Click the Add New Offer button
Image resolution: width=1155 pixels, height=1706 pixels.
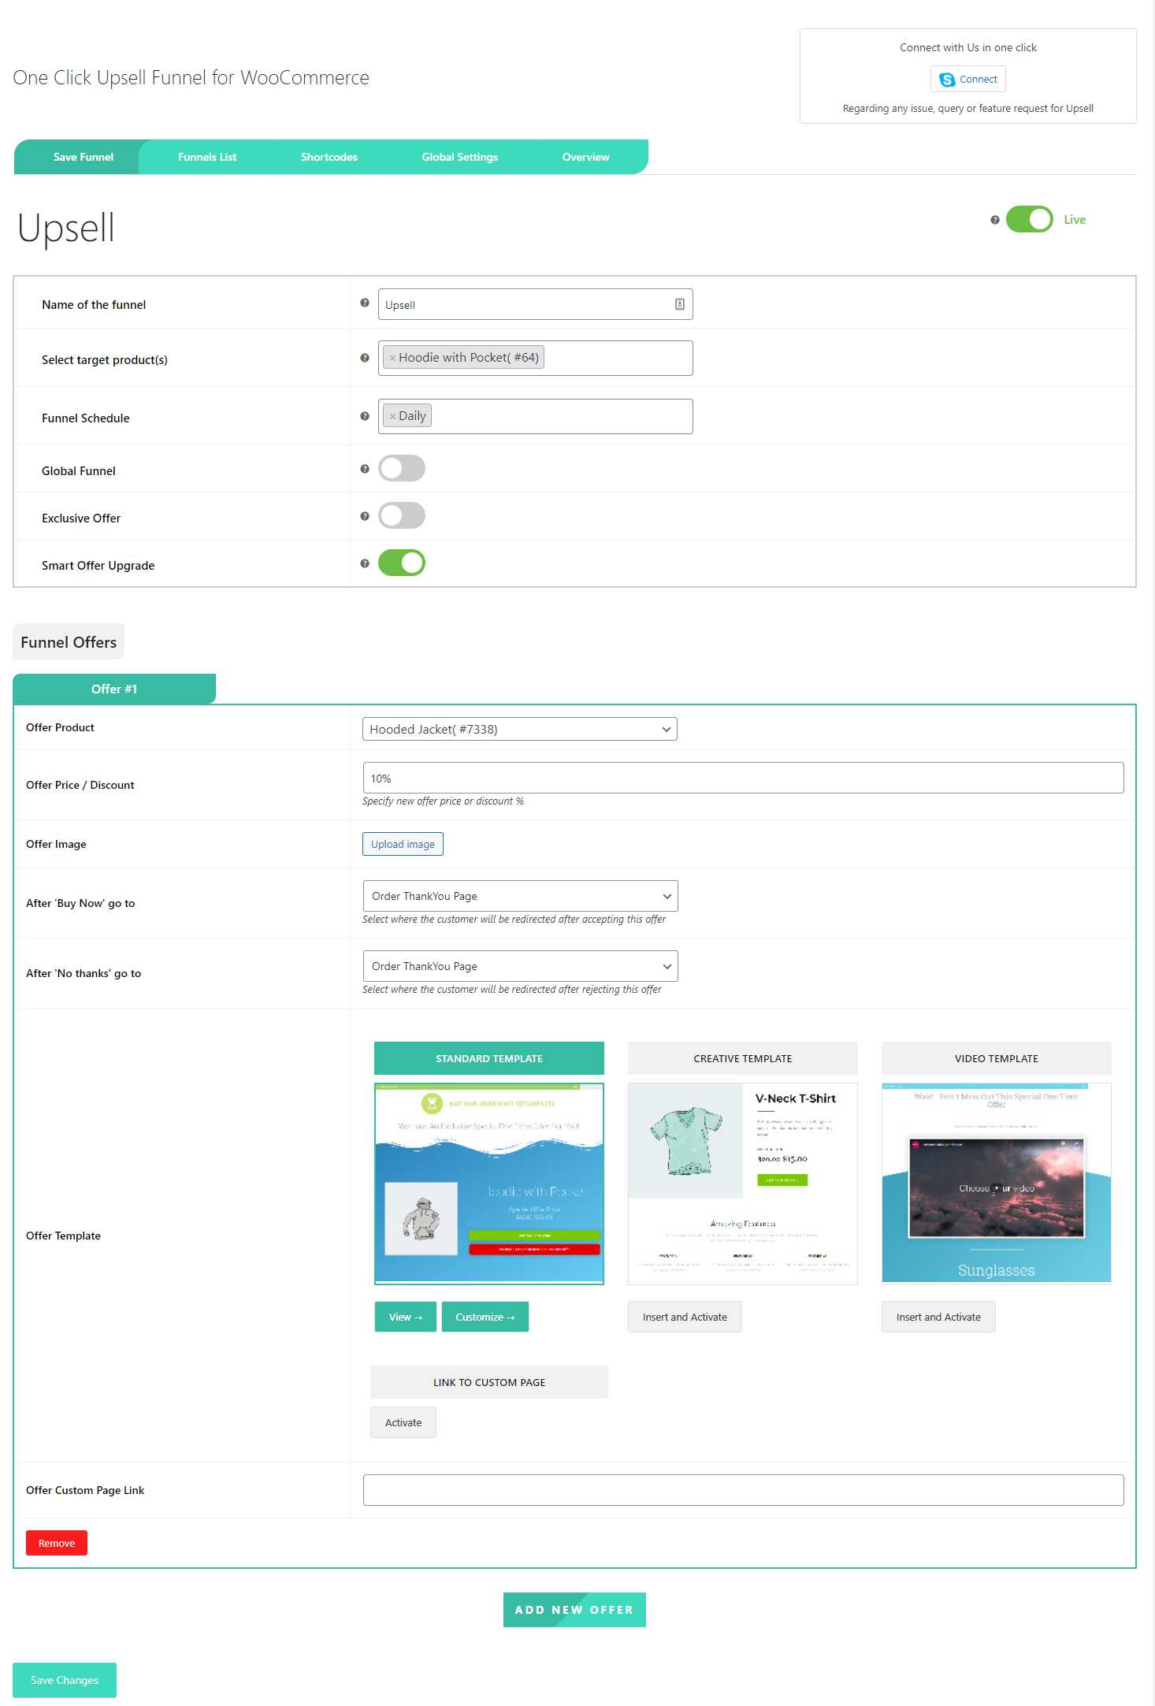coord(574,1610)
